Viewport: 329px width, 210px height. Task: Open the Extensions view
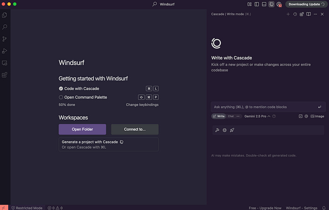pyautogui.click(x=5, y=75)
